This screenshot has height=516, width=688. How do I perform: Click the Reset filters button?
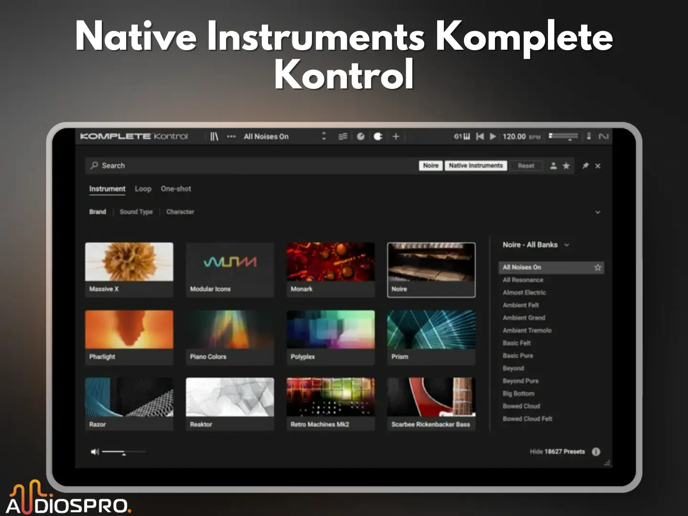pos(526,166)
